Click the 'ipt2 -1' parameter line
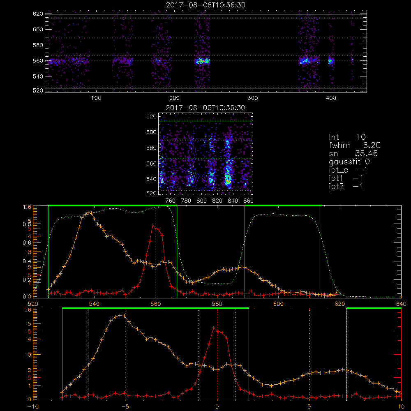This screenshot has width=411, height=411. tap(346, 186)
